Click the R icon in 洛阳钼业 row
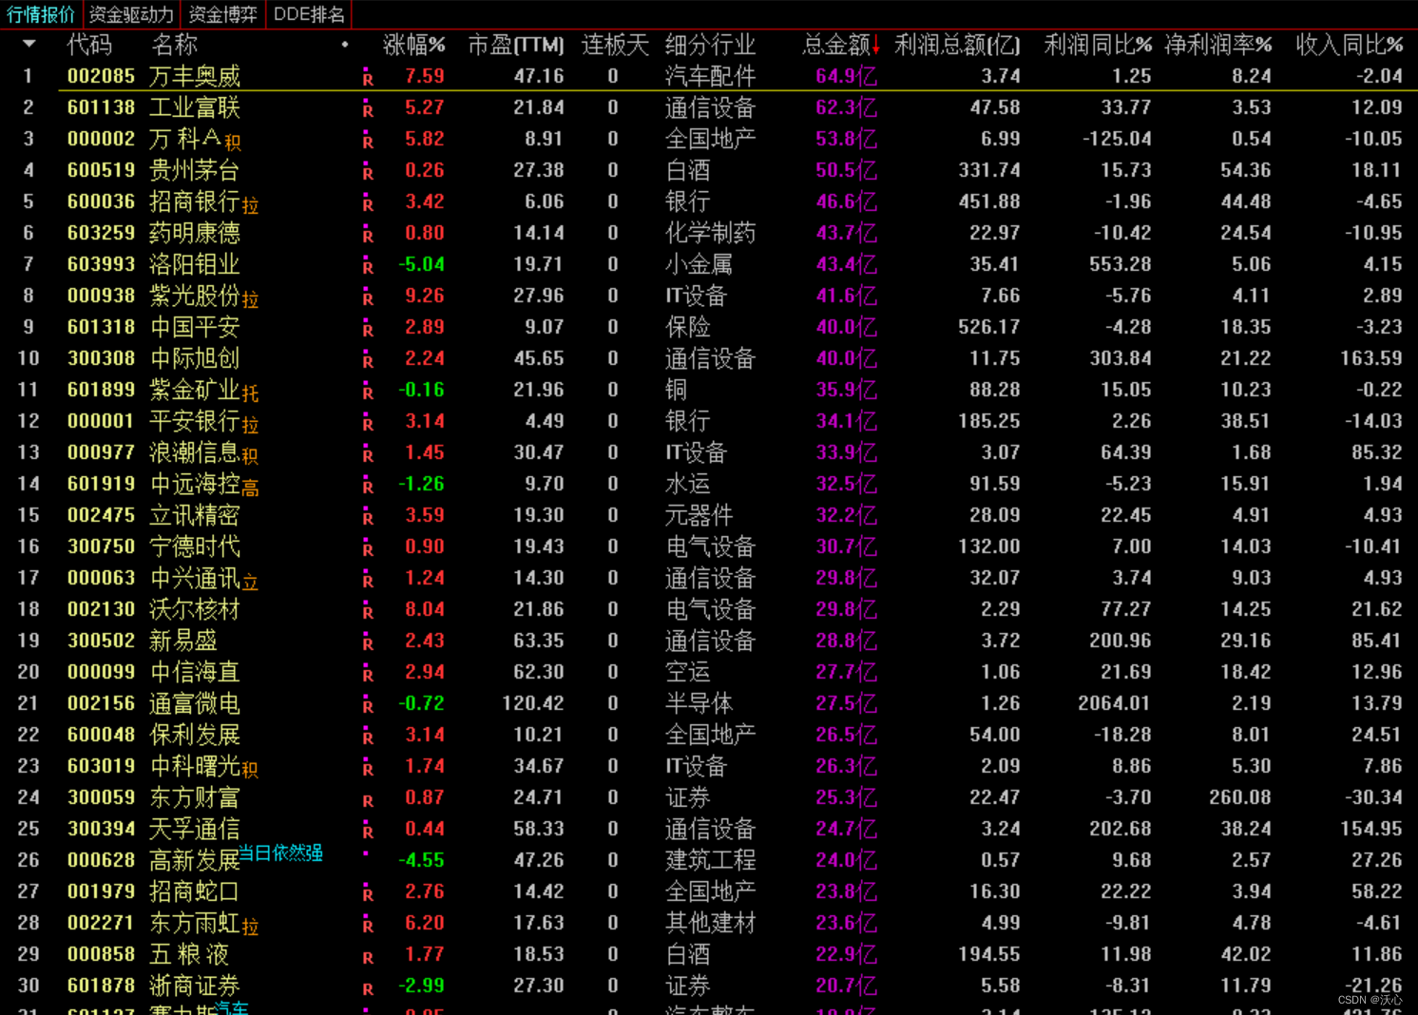This screenshot has width=1418, height=1015. coord(368,267)
